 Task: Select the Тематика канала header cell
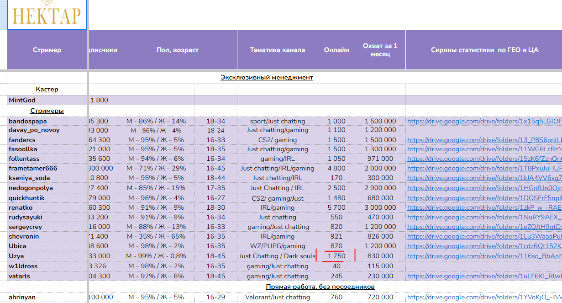[278, 50]
